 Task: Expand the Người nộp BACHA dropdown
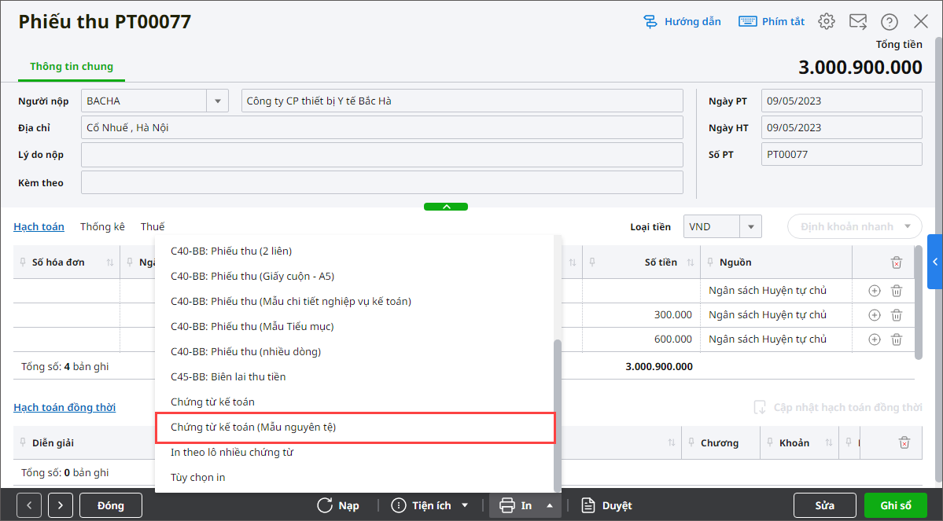point(218,101)
